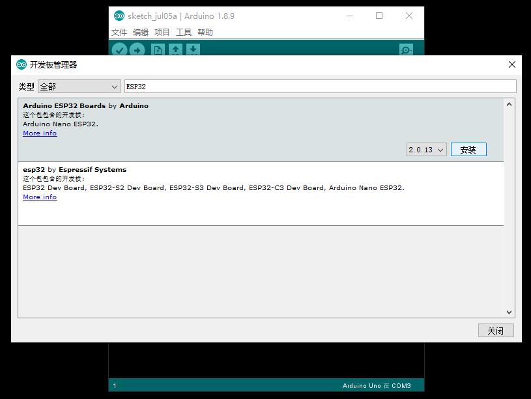The width and height of the screenshot is (531, 399).
Task: Click the Arduino logo in Boards Manager title
Action: 22,64
